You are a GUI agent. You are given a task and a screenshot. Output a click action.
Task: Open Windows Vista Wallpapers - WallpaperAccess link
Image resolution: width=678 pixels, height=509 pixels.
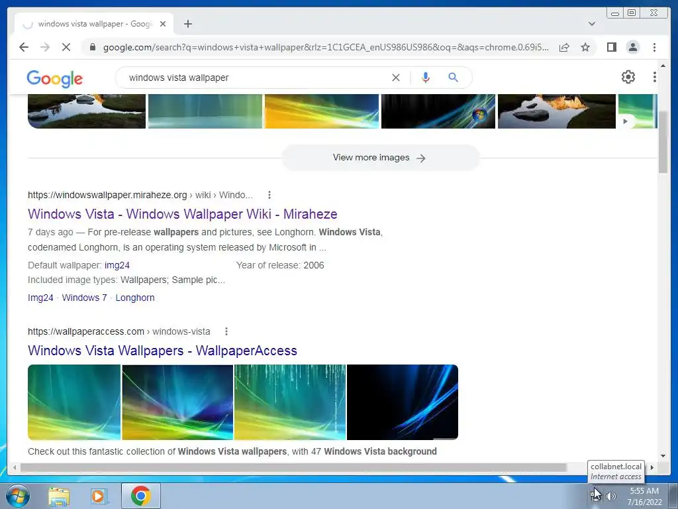(163, 351)
